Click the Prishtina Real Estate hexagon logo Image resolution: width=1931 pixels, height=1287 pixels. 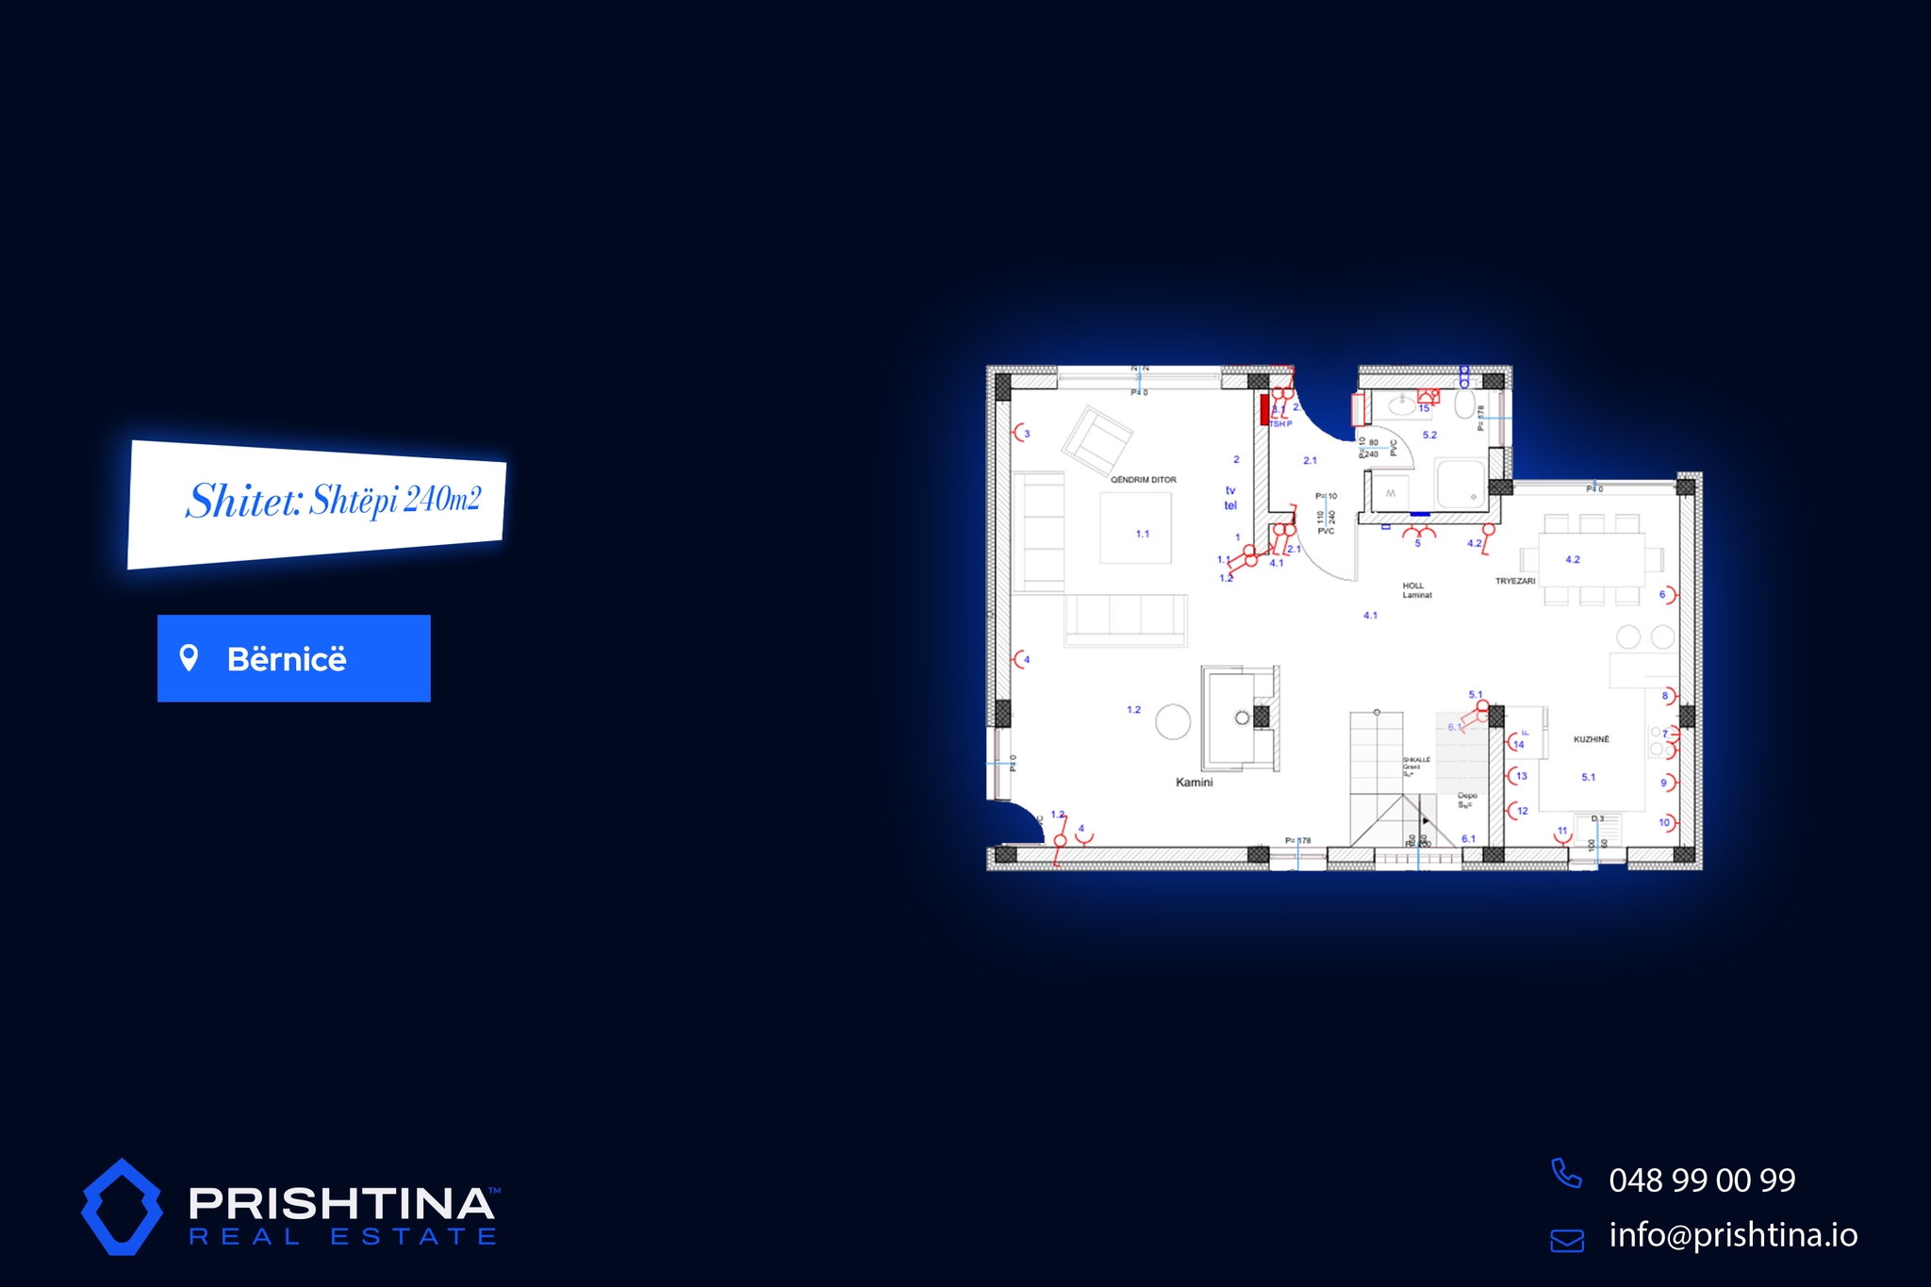tap(122, 1207)
